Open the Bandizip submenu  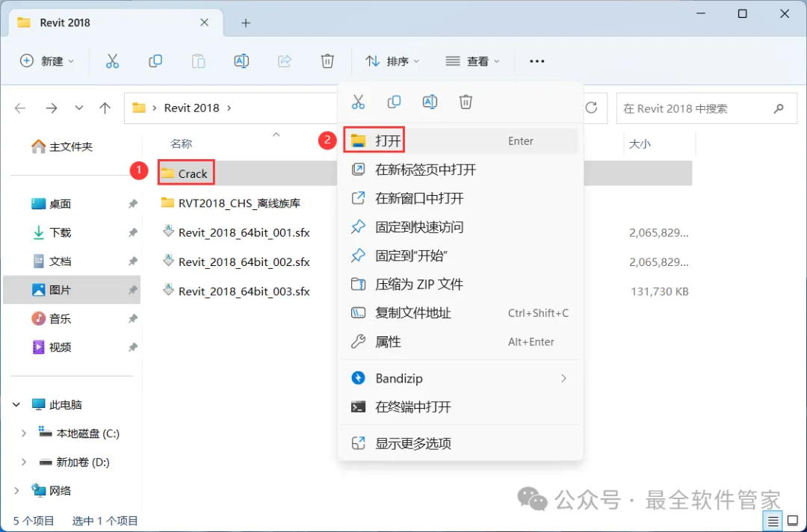460,379
